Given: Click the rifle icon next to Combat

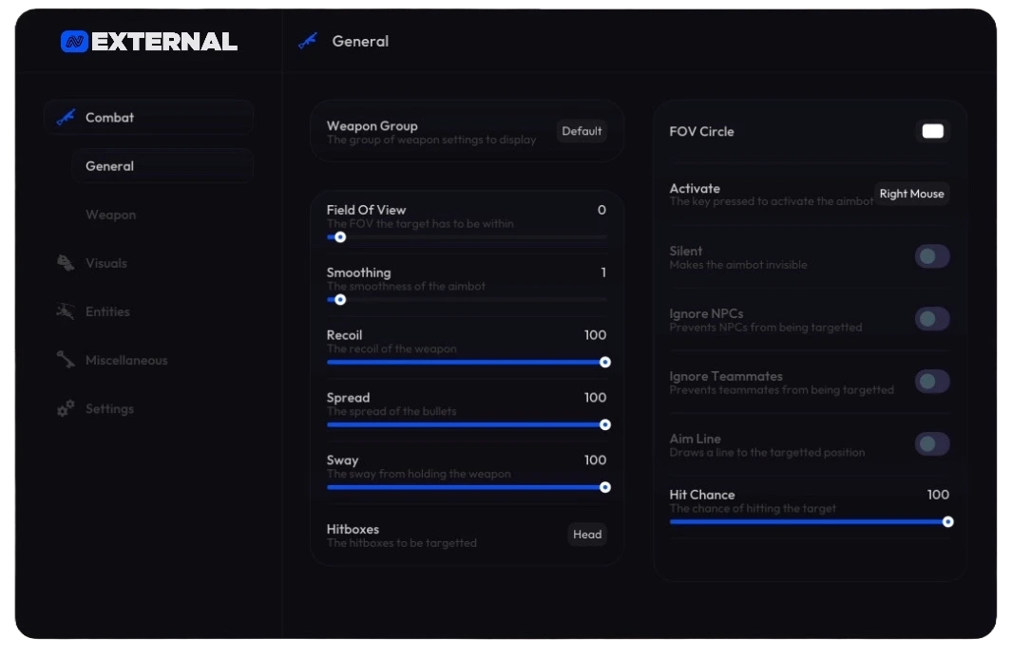Looking at the screenshot, I should pos(66,118).
